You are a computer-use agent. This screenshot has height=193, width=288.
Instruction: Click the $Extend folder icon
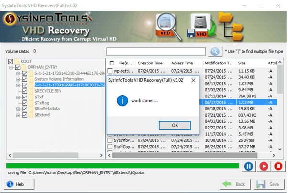click(31, 115)
